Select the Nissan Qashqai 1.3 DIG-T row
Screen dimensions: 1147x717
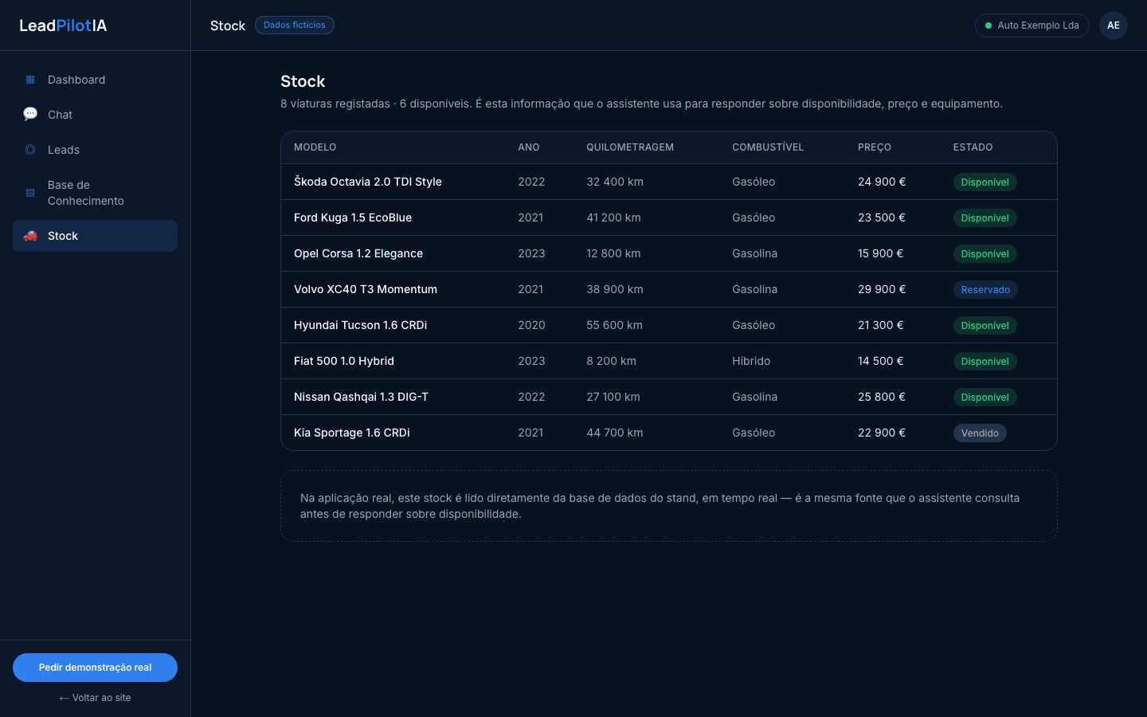pos(669,397)
